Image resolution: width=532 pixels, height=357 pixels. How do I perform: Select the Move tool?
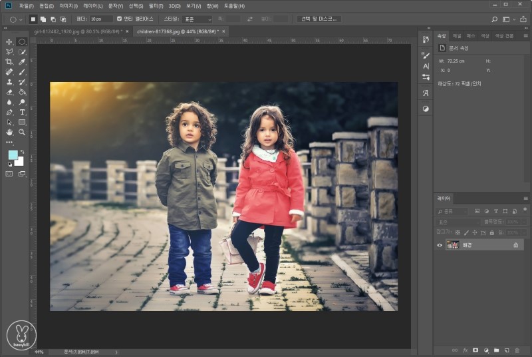pos(9,41)
